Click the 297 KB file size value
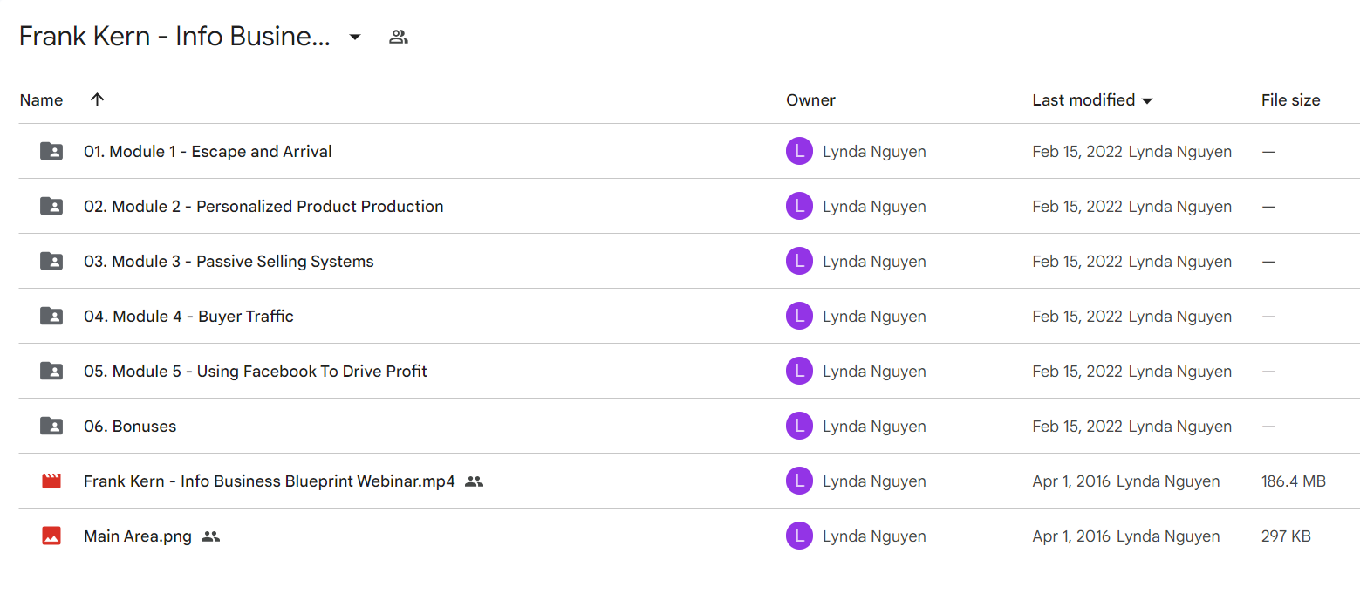Image resolution: width=1360 pixels, height=594 pixels. tap(1286, 536)
